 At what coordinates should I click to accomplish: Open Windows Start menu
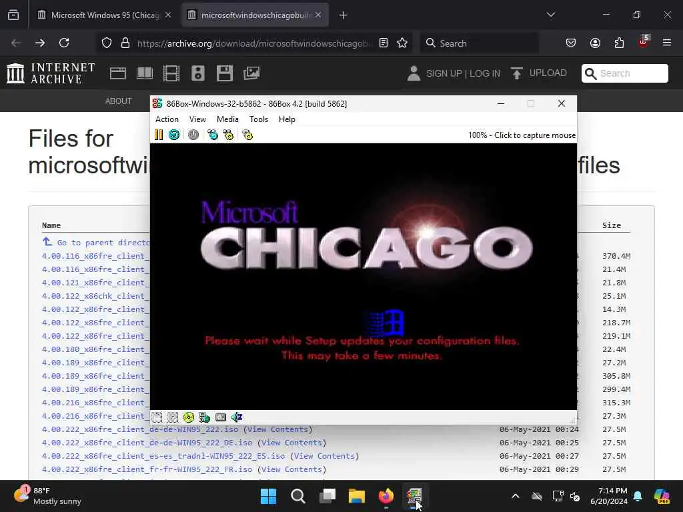[x=268, y=496]
